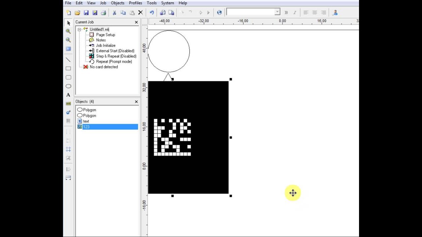Delete selected object with X icon

pos(140,13)
